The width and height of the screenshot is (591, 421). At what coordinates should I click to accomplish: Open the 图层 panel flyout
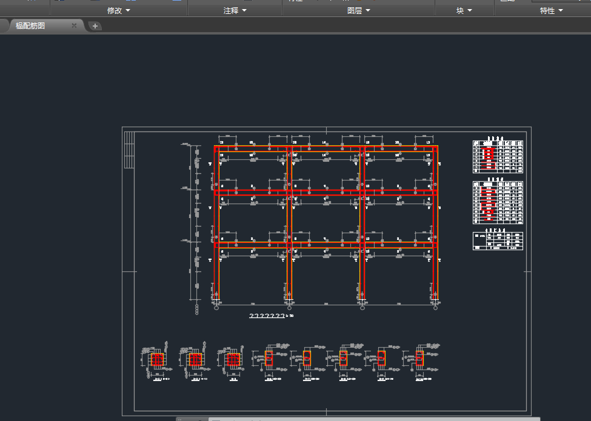pos(359,10)
